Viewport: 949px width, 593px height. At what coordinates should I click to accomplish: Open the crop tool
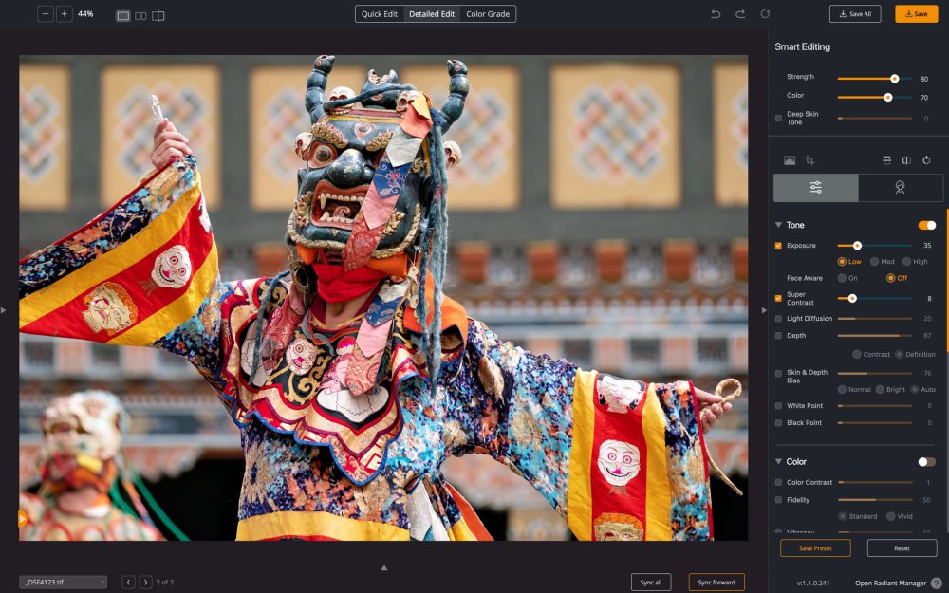click(x=809, y=160)
